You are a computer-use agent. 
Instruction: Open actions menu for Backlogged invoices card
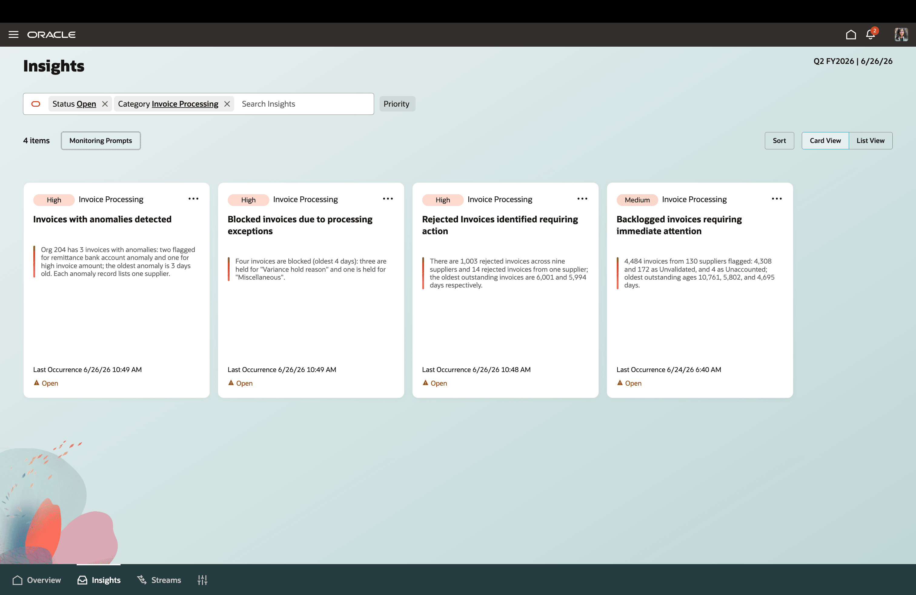click(x=777, y=199)
